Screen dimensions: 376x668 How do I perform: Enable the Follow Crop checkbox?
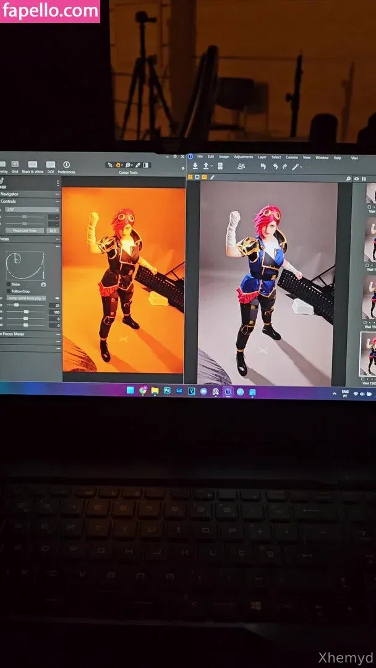coord(8,291)
